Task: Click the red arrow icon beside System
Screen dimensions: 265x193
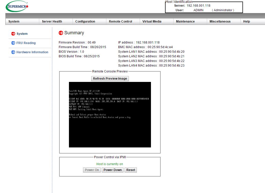Action: (13, 34)
